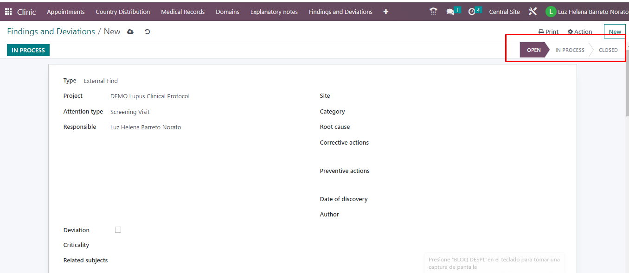Click the Attention type Screening Visit field
Image resolution: width=629 pixels, height=273 pixels.
click(x=130, y=112)
